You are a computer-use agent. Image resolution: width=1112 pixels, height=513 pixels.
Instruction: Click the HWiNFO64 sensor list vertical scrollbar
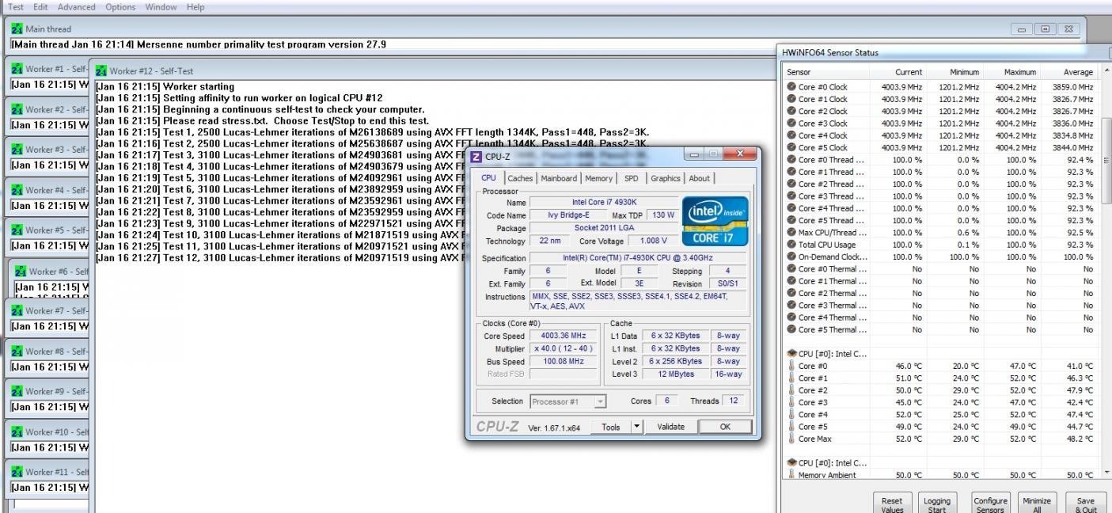(x=1106, y=272)
